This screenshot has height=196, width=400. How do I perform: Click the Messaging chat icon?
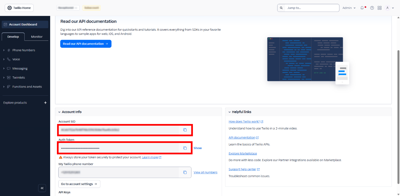[9, 68]
